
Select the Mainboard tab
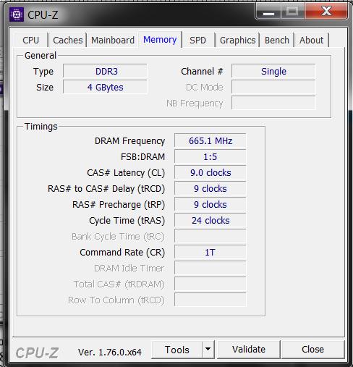pos(113,41)
